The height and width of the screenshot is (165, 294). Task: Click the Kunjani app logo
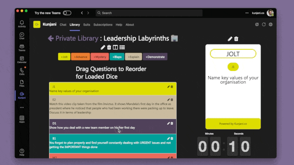point(37,25)
